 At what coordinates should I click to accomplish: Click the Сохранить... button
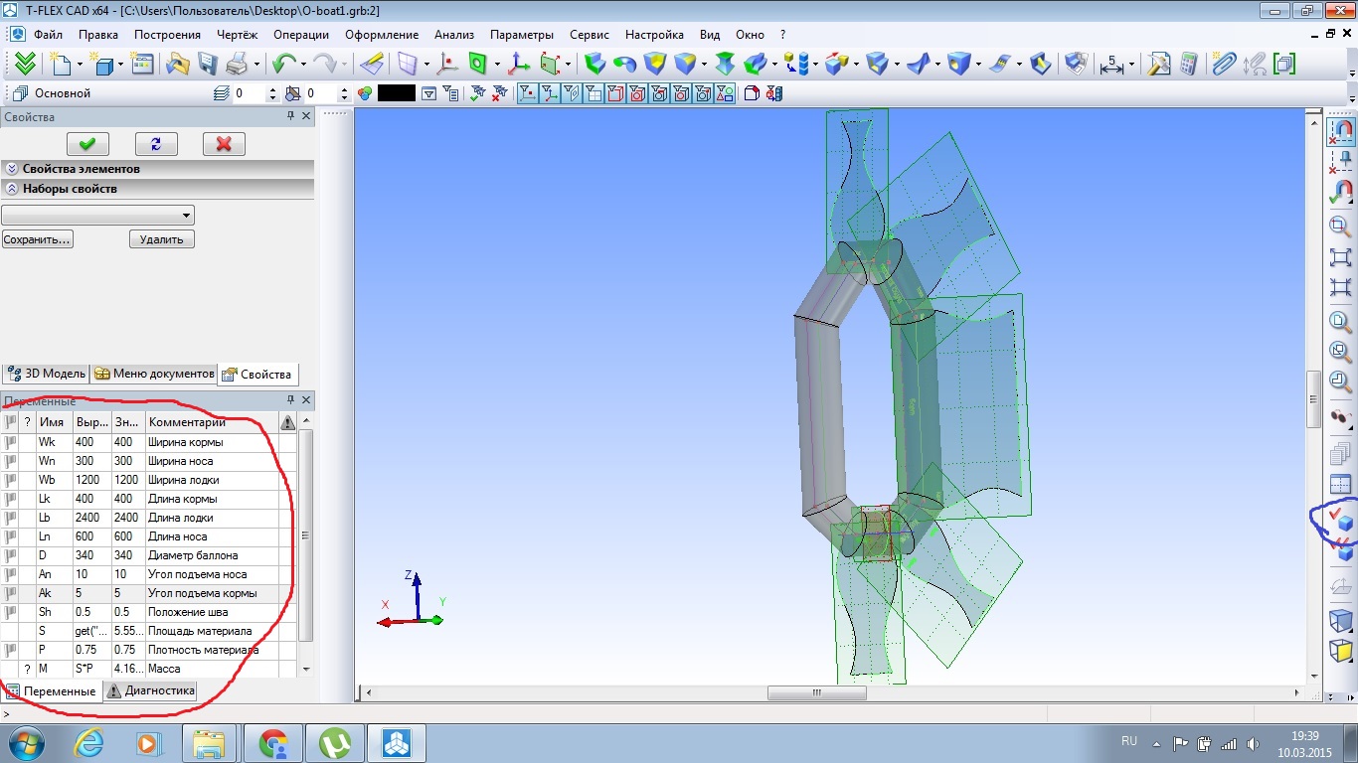(x=38, y=239)
